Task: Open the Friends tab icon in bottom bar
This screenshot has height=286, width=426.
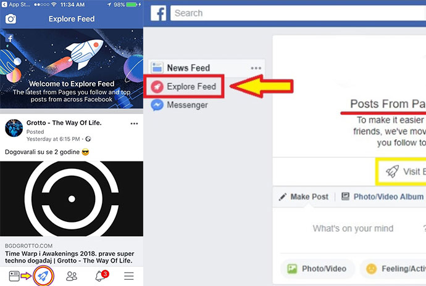Action: click(72, 276)
